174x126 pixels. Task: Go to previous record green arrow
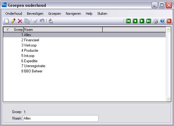pos(135,21)
